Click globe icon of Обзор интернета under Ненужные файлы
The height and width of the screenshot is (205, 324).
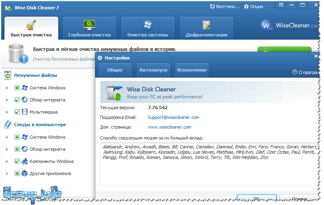click(24, 99)
